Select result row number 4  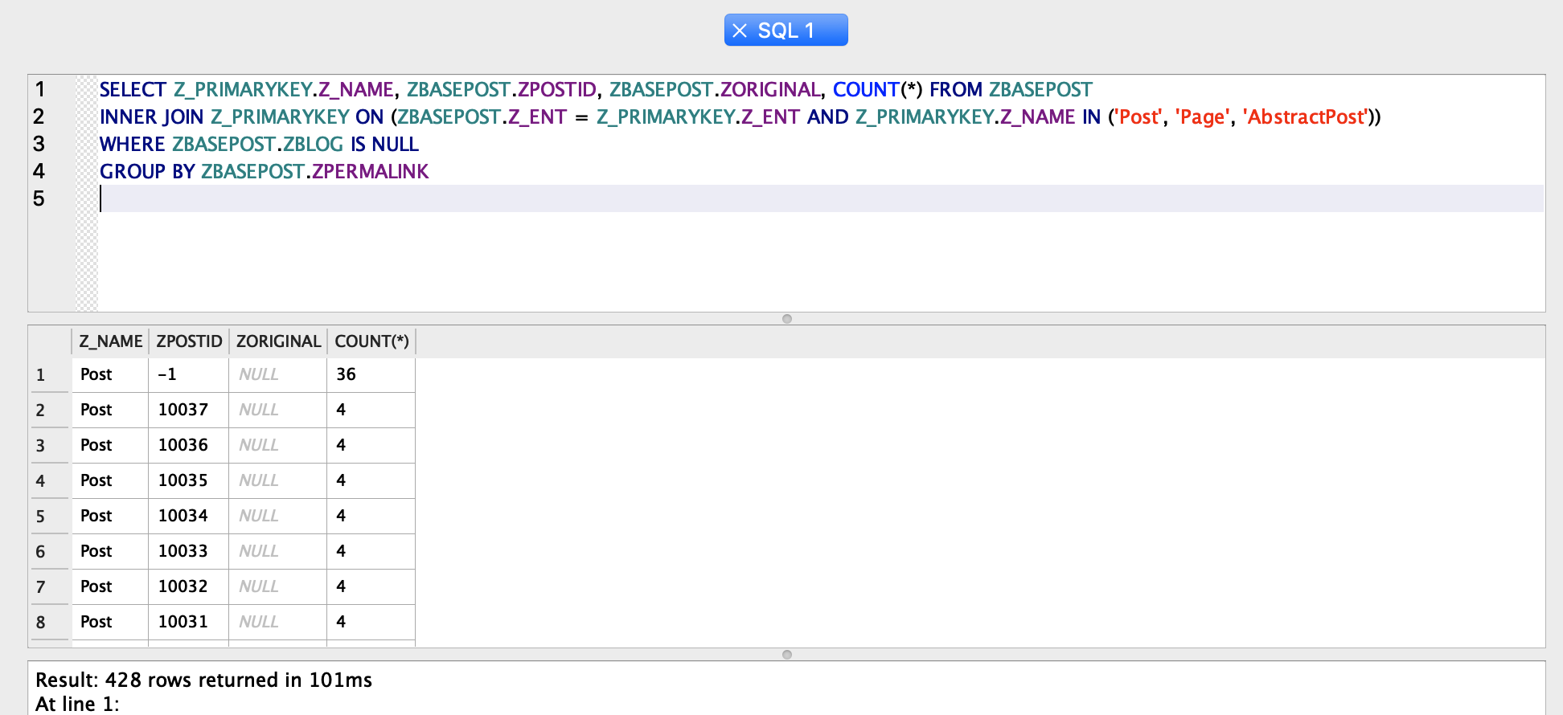pos(50,481)
